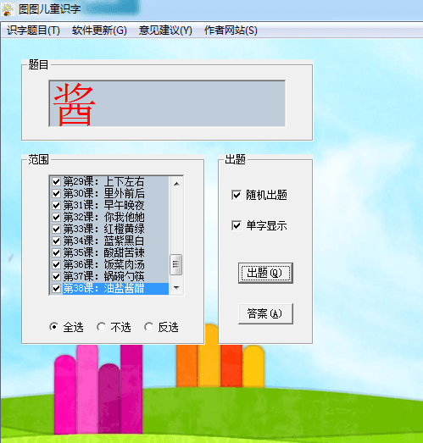The width and height of the screenshot is (423, 443).
Task: Uncheck the 第36课 checkbox
Action: 56,264
